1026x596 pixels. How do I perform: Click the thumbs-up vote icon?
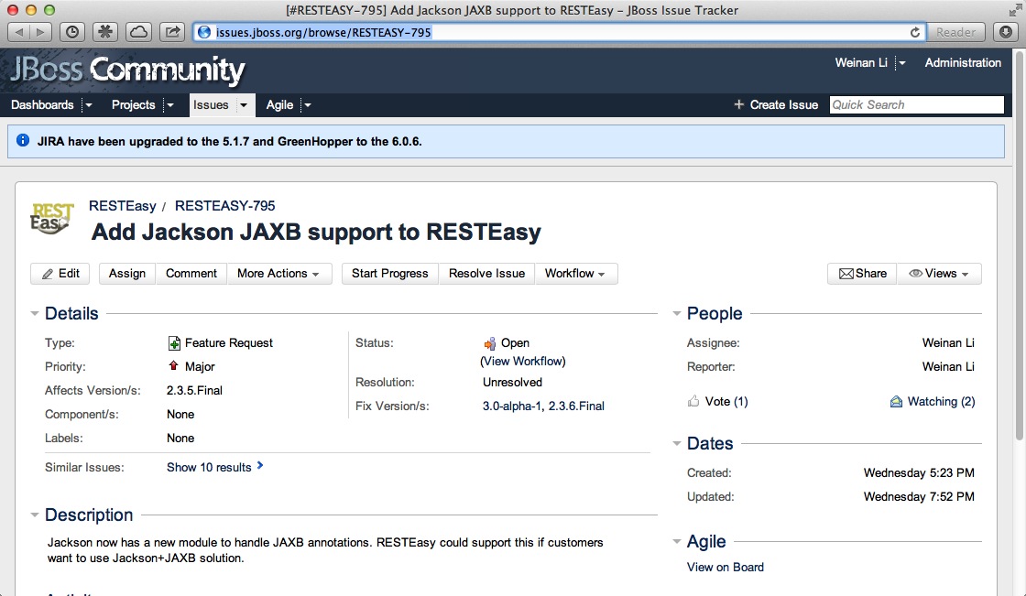[x=693, y=401]
